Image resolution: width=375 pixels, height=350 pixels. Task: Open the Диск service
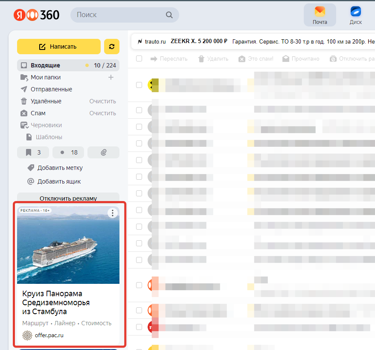coord(356,15)
